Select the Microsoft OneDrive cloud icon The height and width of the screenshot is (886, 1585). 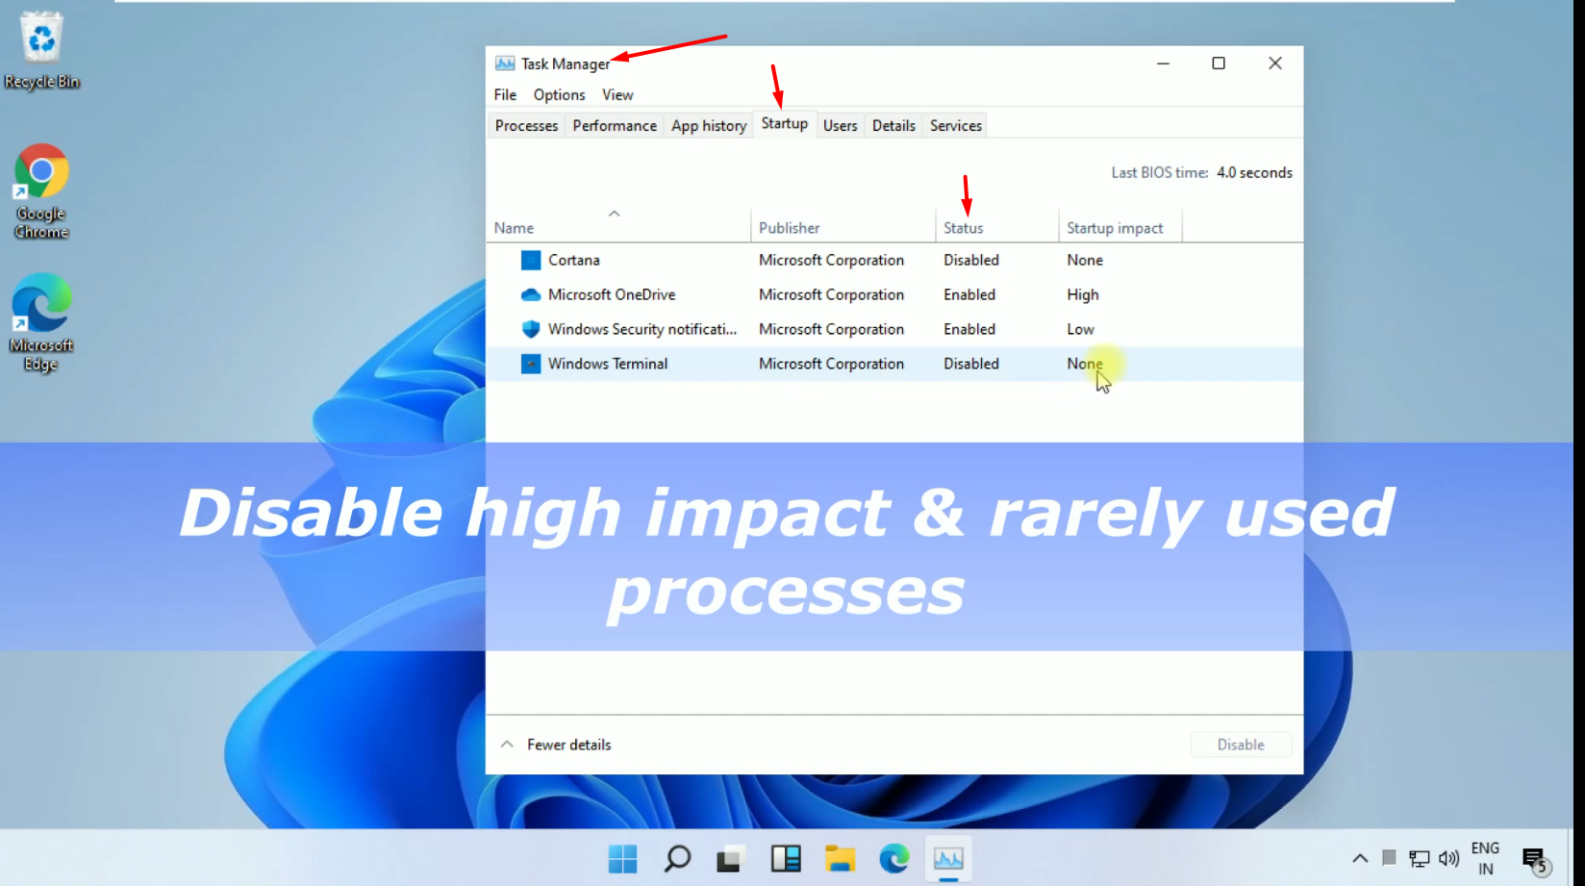point(531,294)
